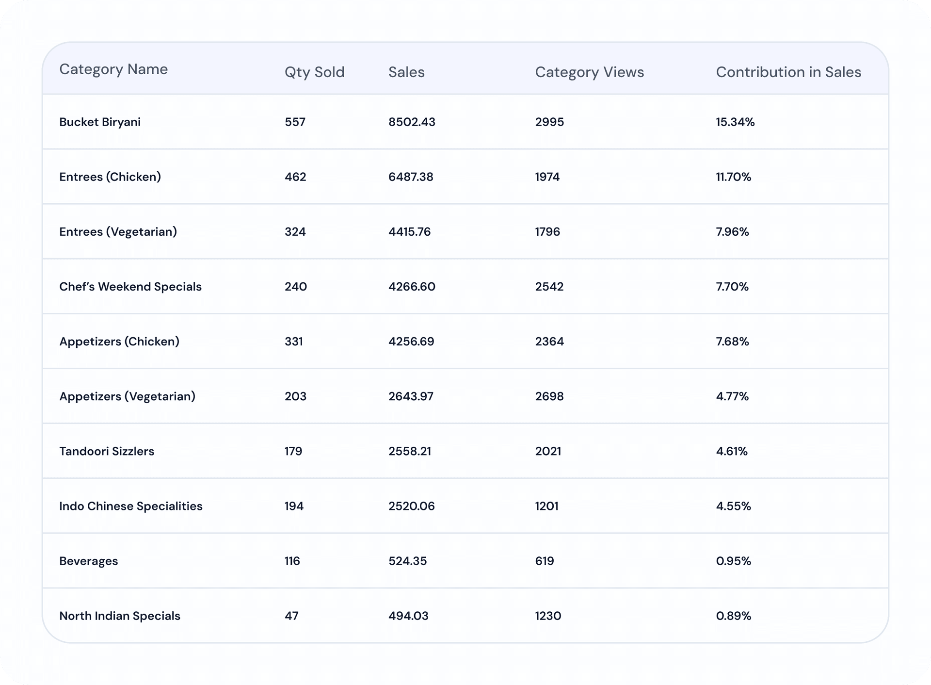Select the Bucket Biryani category name

100,122
